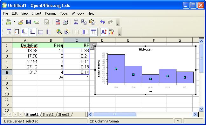Click the tallest bar in the histogram
206x125 pixels.
(116, 69)
